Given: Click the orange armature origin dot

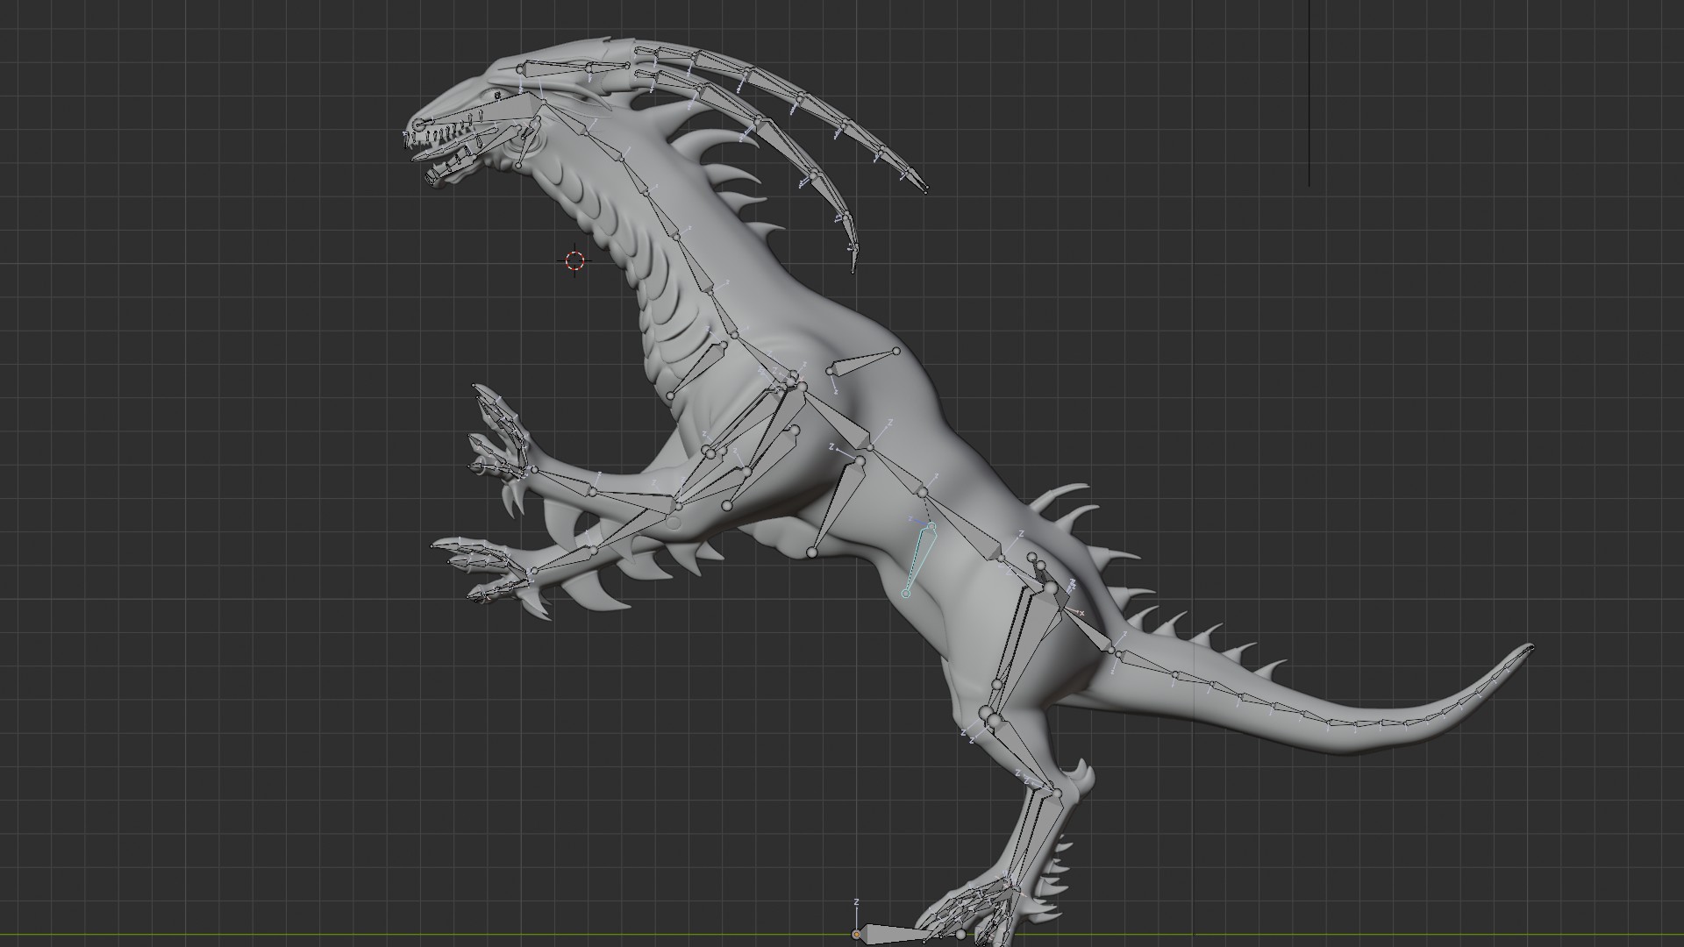Looking at the screenshot, I should pos(856,935).
